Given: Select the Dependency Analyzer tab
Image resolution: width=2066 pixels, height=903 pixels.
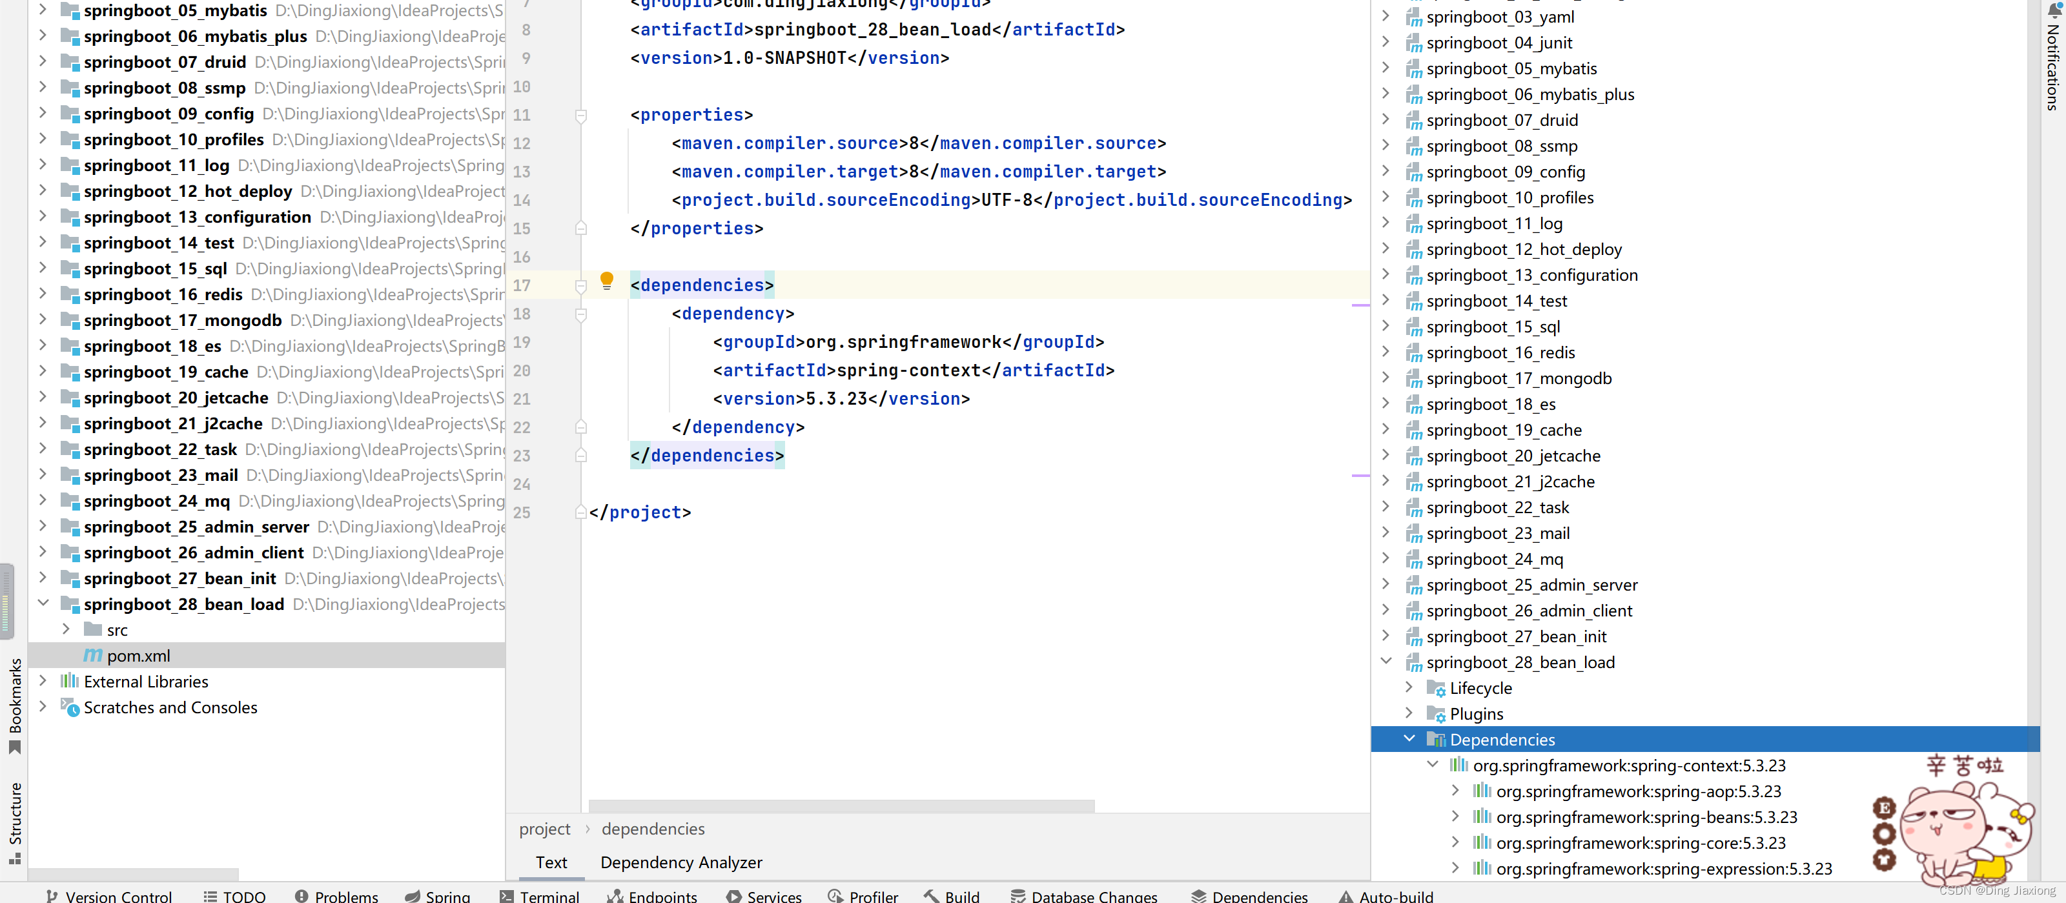Looking at the screenshot, I should point(681,862).
